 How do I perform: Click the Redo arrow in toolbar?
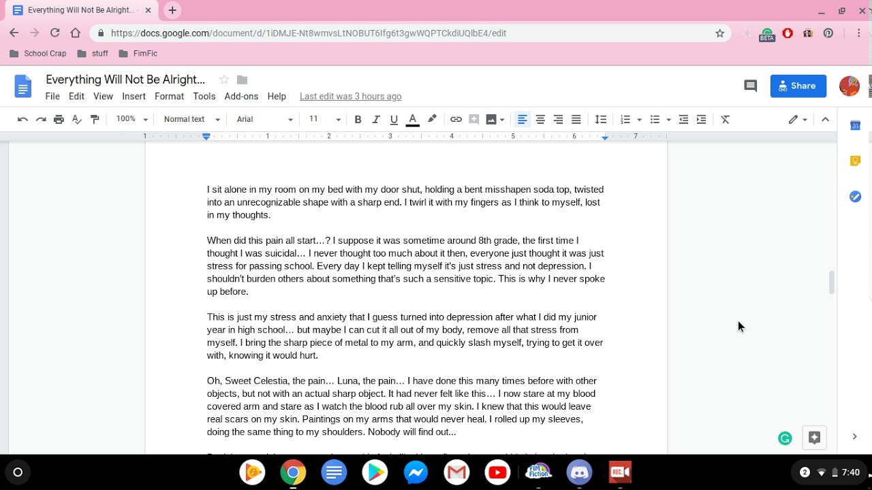[41, 119]
